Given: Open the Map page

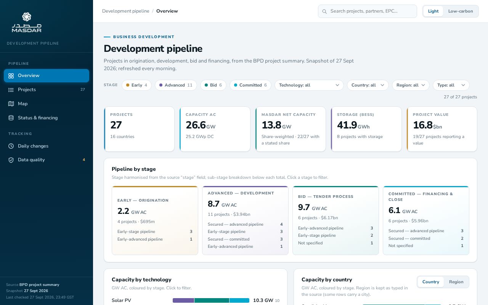Looking at the screenshot, I should (47, 104).
